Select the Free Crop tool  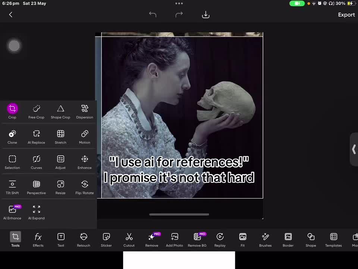[x=36, y=112]
